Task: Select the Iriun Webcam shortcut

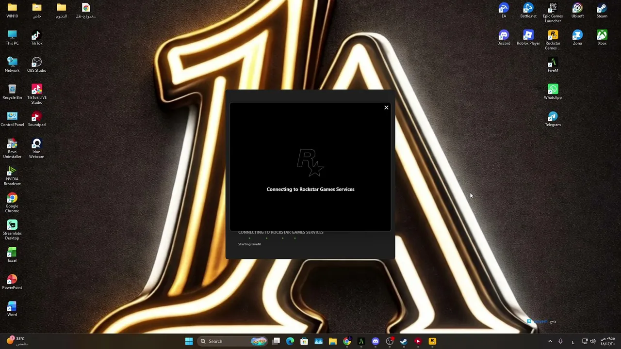Action: tap(37, 149)
